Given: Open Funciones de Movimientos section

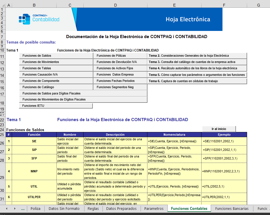Looking at the screenshot, I should [x=56, y=62].
